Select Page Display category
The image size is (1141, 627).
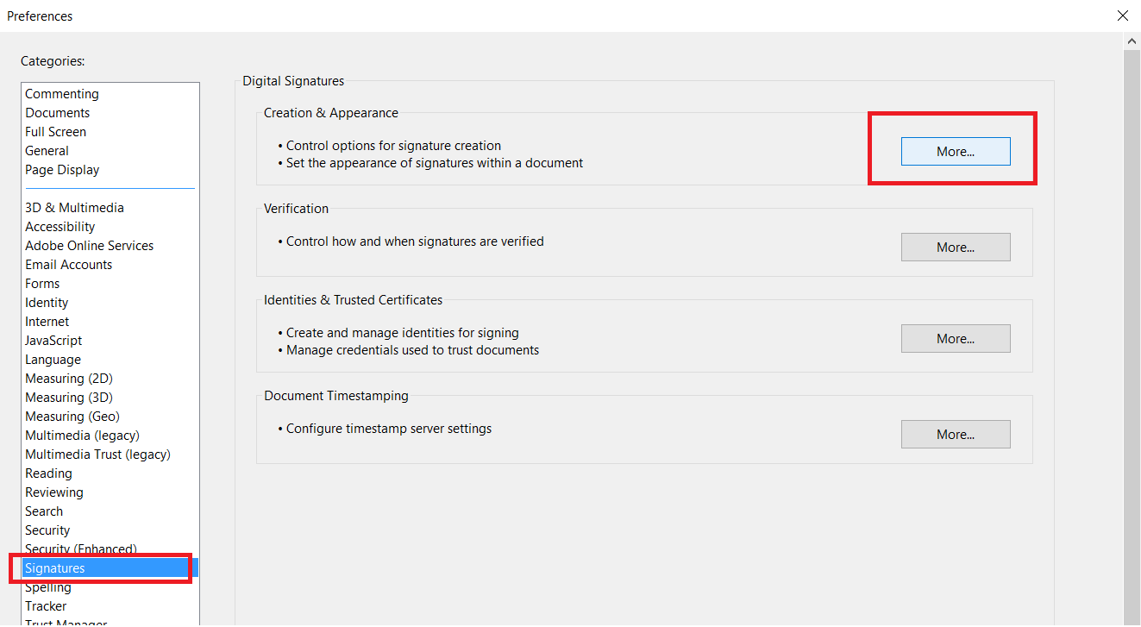pyautogui.click(x=62, y=170)
